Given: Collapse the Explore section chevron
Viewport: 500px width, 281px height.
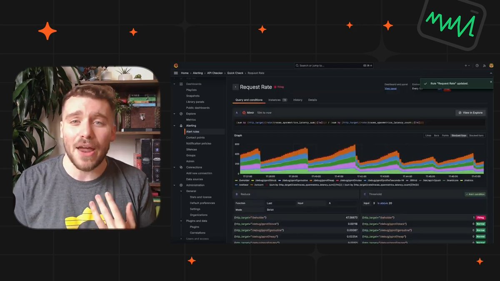Looking at the screenshot, I should pyautogui.click(x=175, y=114).
